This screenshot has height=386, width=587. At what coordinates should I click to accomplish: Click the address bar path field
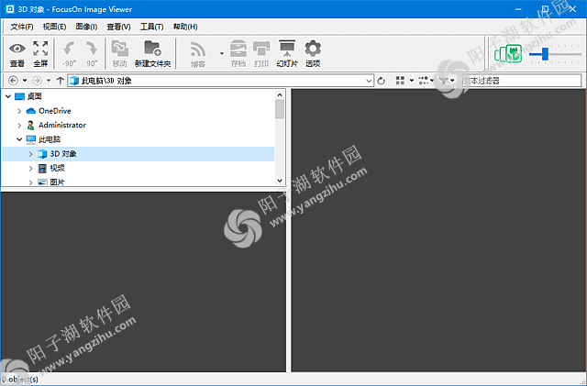coord(221,81)
